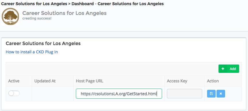The width and height of the screenshot is (248, 111).
Task: Cancel the row edit with the X icon
Action: tap(221, 94)
